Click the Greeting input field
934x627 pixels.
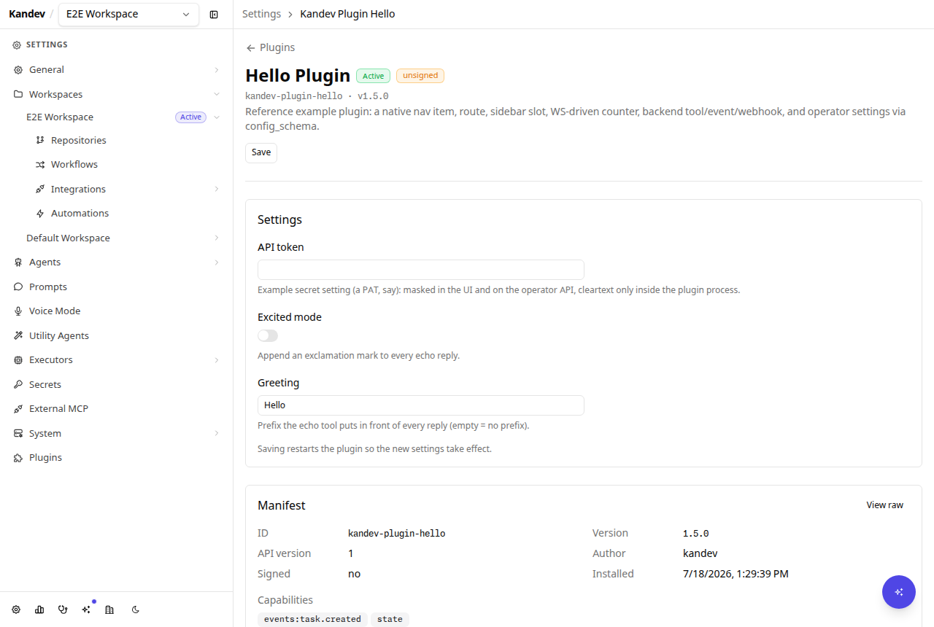pyautogui.click(x=421, y=405)
